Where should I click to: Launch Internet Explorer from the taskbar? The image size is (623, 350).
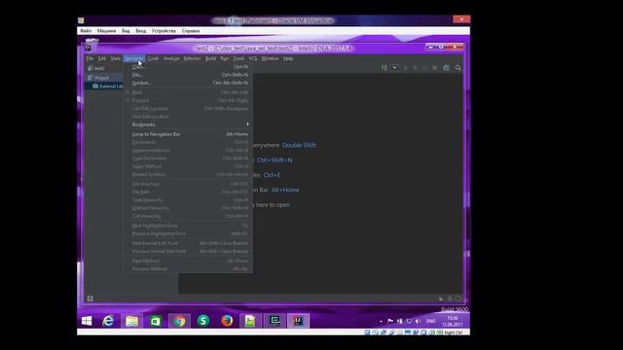tap(108, 321)
